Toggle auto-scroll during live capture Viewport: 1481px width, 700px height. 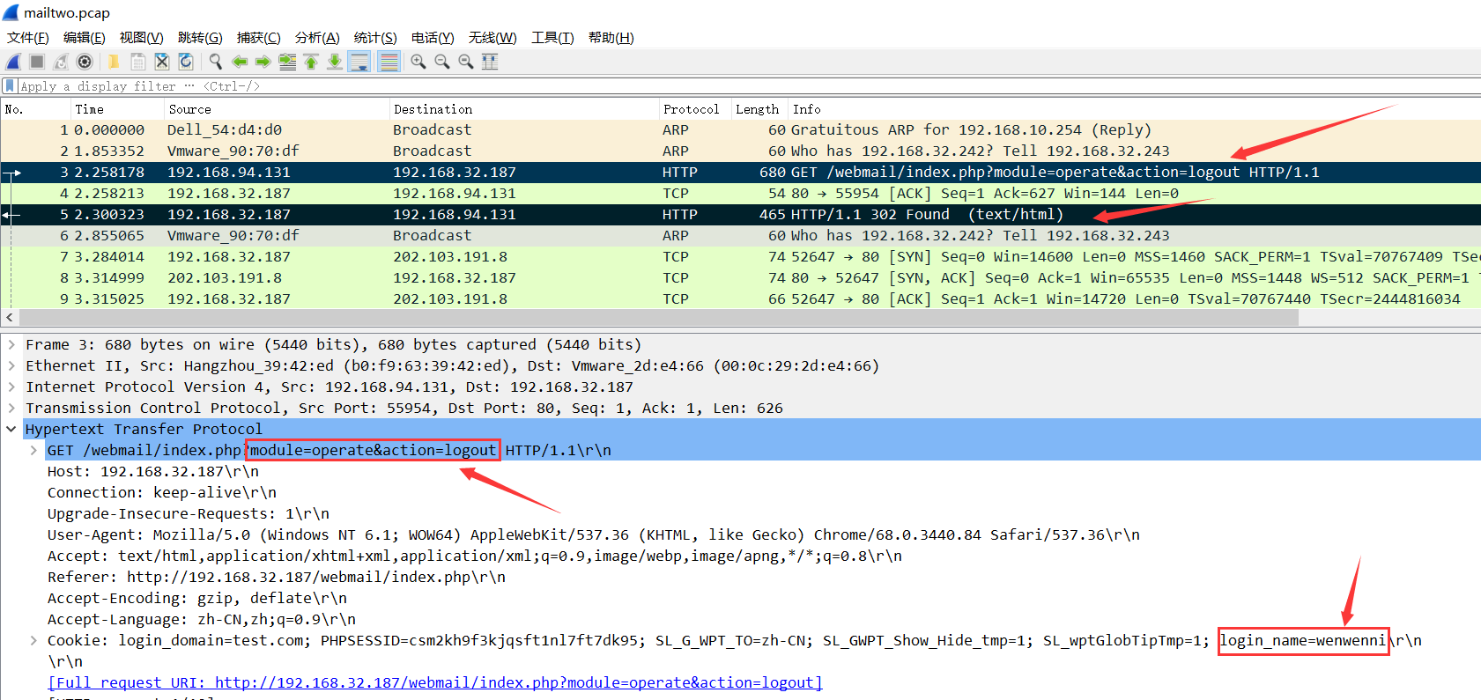click(x=359, y=62)
